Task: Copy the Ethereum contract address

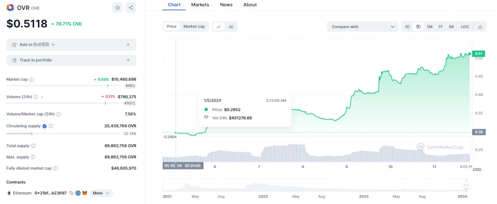Action: coord(71,193)
